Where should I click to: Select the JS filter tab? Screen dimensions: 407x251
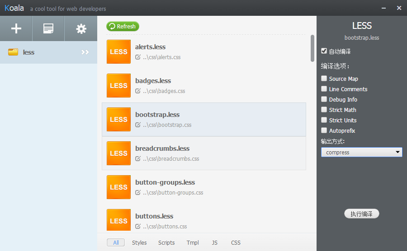214,243
